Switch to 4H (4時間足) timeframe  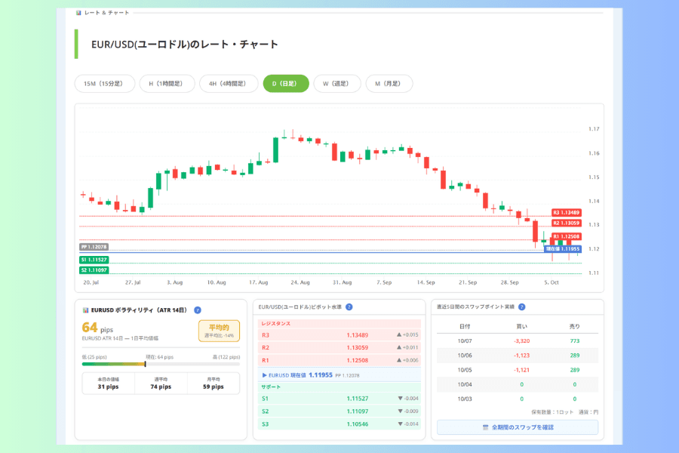pyautogui.click(x=228, y=84)
